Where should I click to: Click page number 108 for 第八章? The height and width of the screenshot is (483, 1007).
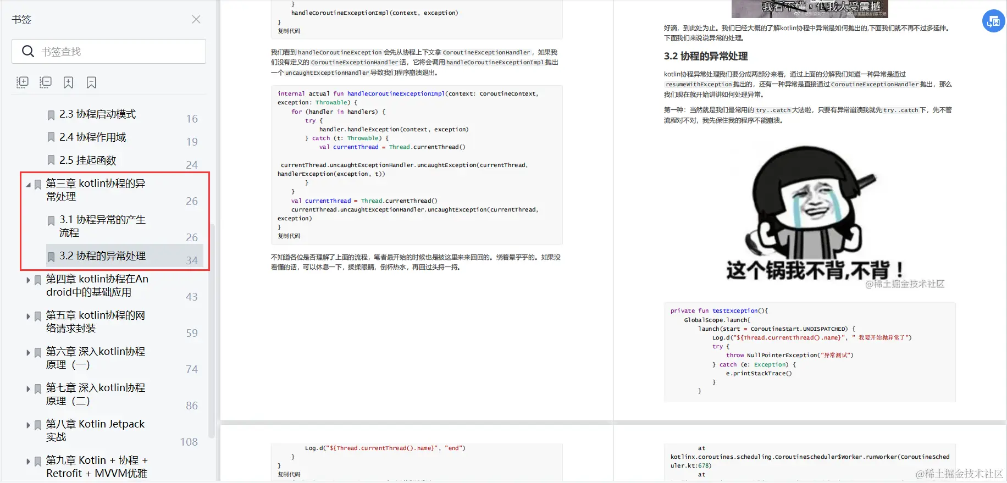tap(189, 442)
